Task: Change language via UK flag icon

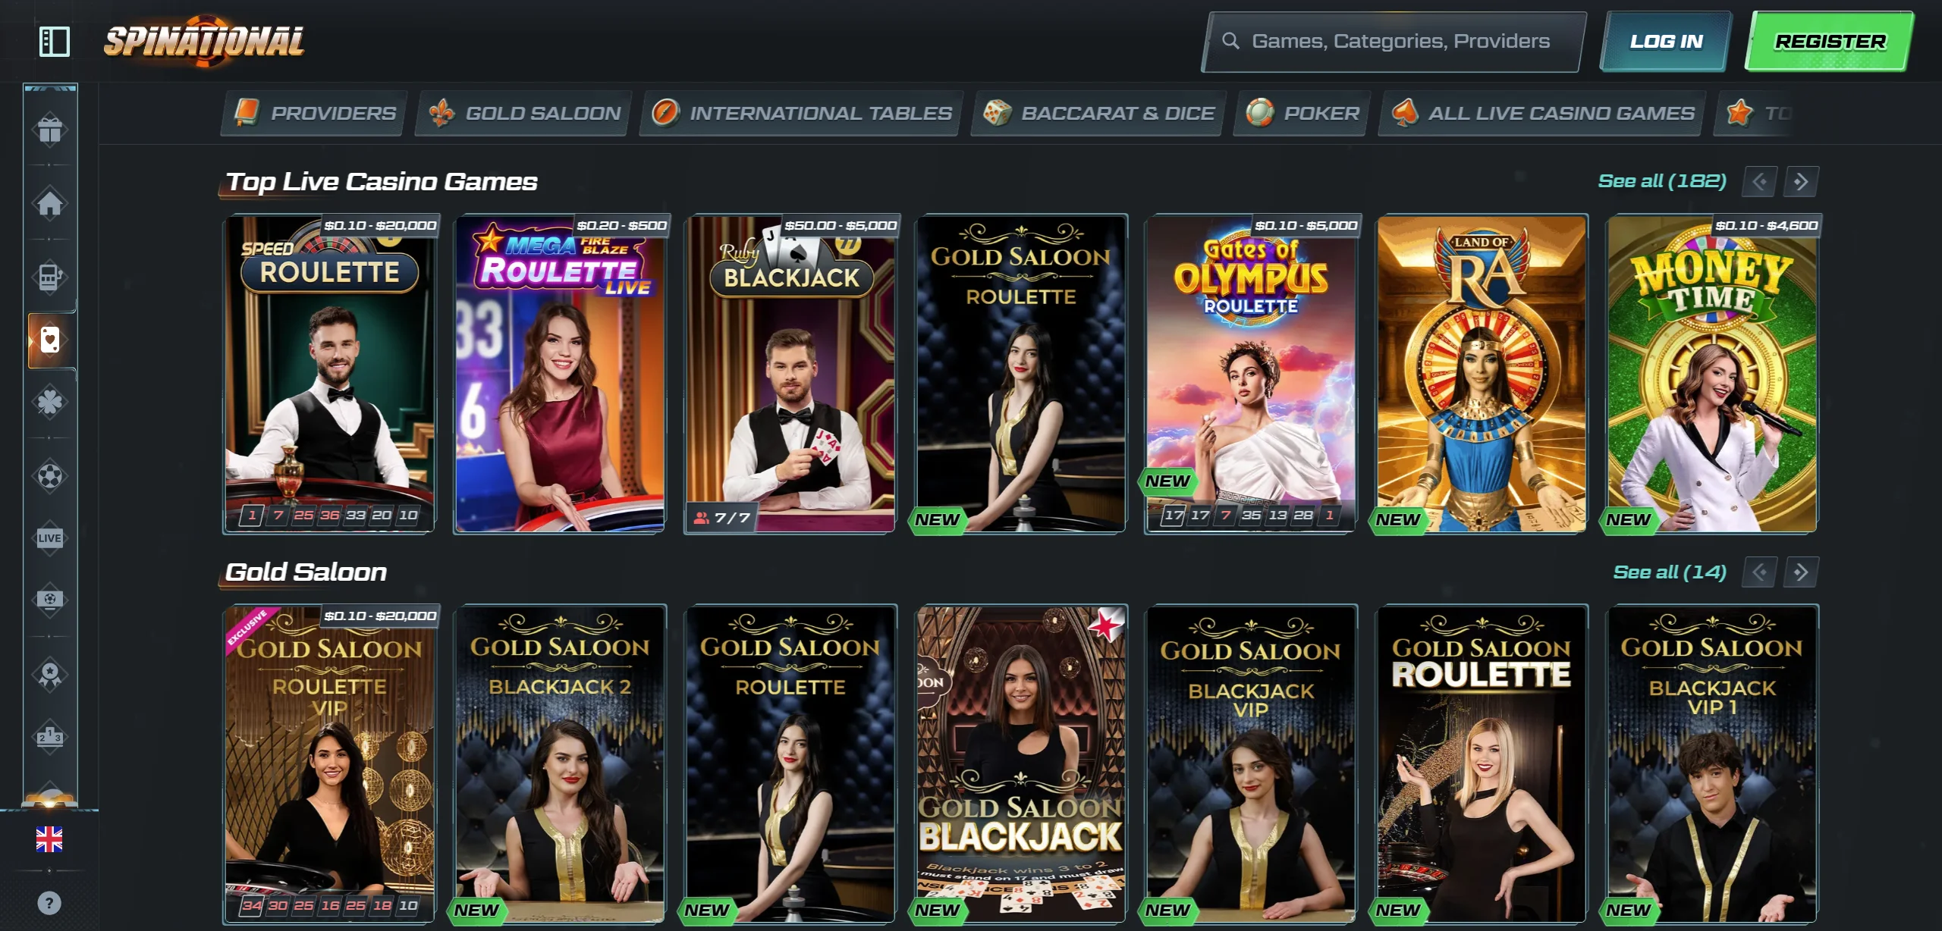Action: tap(49, 839)
